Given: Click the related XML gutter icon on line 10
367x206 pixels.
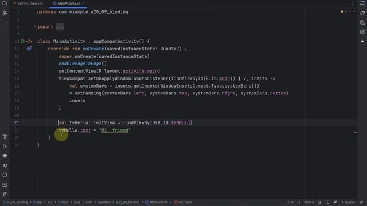Looking at the screenshot, I should pos(29,41).
